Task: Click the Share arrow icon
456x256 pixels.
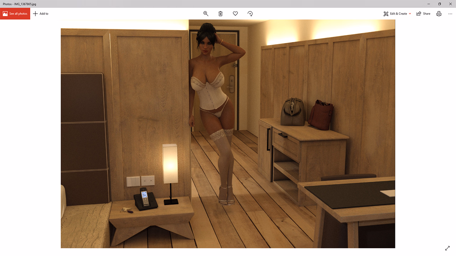Action: click(x=418, y=14)
